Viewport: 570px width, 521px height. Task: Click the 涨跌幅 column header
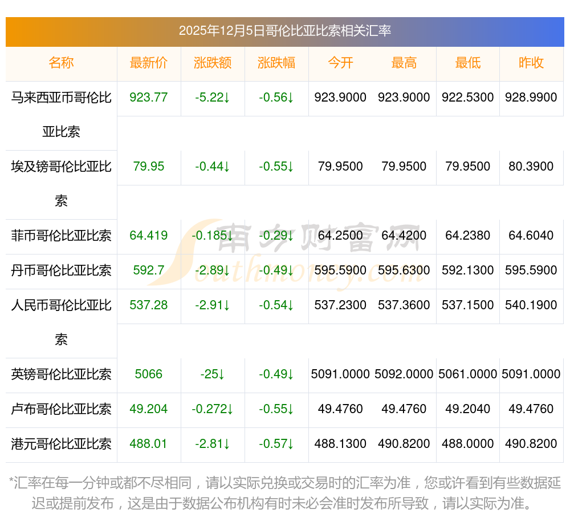coord(276,63)
